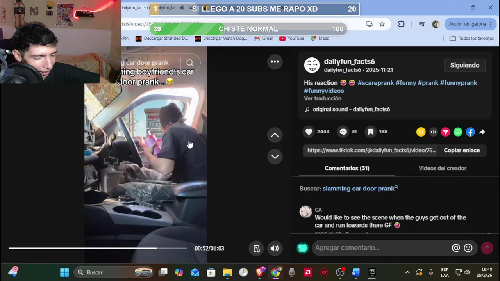The width and height of the screenshot is (500, 281).
Task: Open the Windows Start menu
Action: pyautogui.click(x=64, y=272)
